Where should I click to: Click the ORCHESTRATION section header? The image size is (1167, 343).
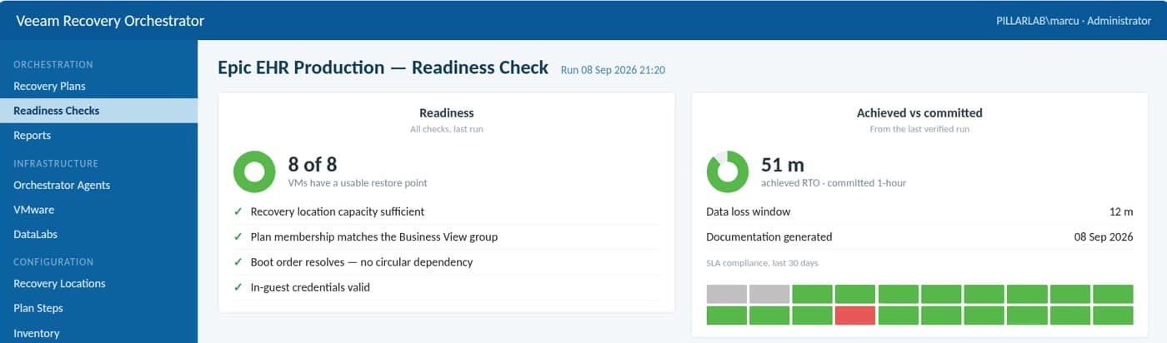pos(53,64)
